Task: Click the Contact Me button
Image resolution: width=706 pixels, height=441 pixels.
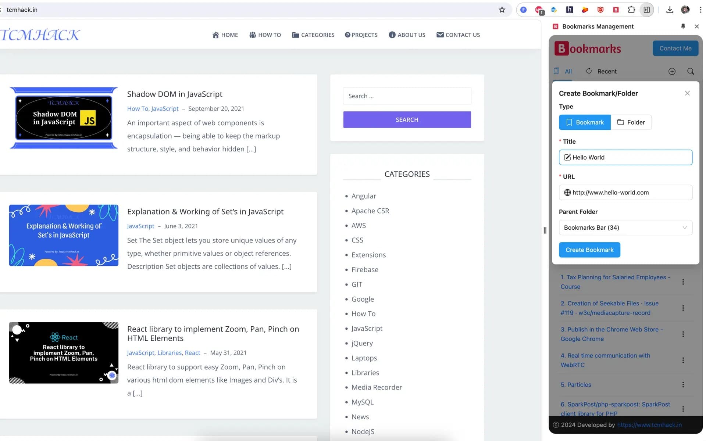Action: tap(675, 49)
